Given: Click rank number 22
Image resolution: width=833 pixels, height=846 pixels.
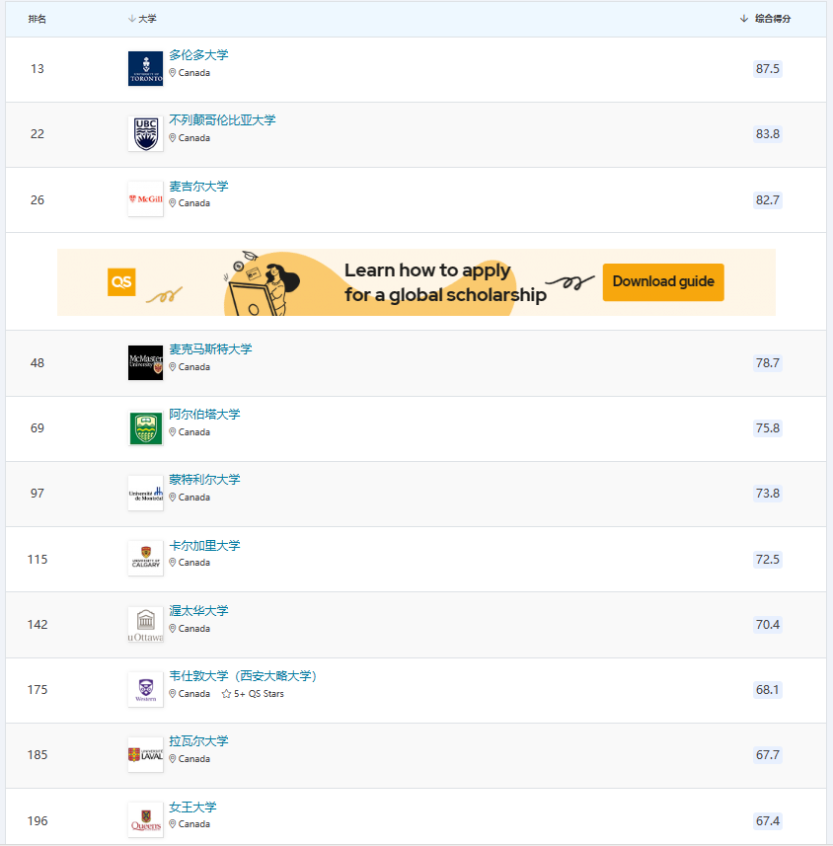Looking at the screenshot, I should pos(38,134).
